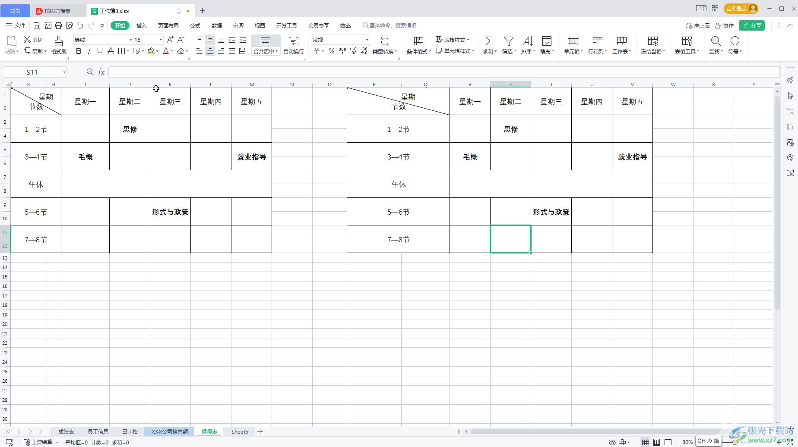Open the Name Box dropdown arrow
This screenshot has height=447, width=798.
coord(64,72)
